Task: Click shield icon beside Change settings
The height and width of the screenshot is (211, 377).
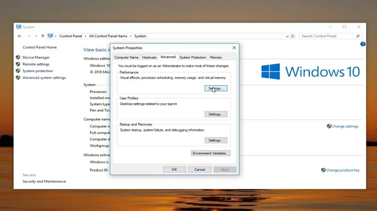Action: 329,126
